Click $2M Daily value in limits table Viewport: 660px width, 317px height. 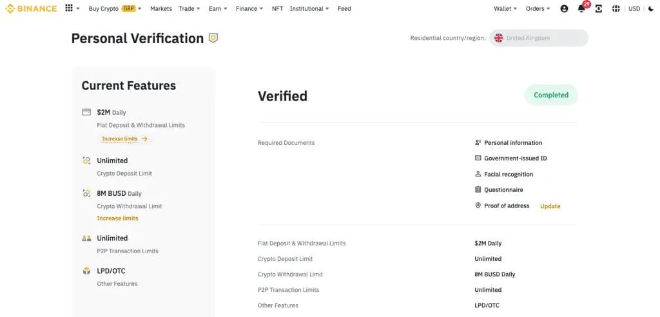[x=488, y=244]
